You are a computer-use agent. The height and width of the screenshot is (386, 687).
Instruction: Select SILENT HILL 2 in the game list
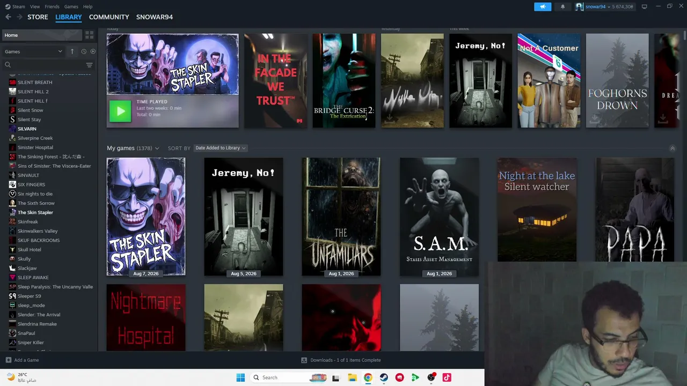click(x=33, y=92)
